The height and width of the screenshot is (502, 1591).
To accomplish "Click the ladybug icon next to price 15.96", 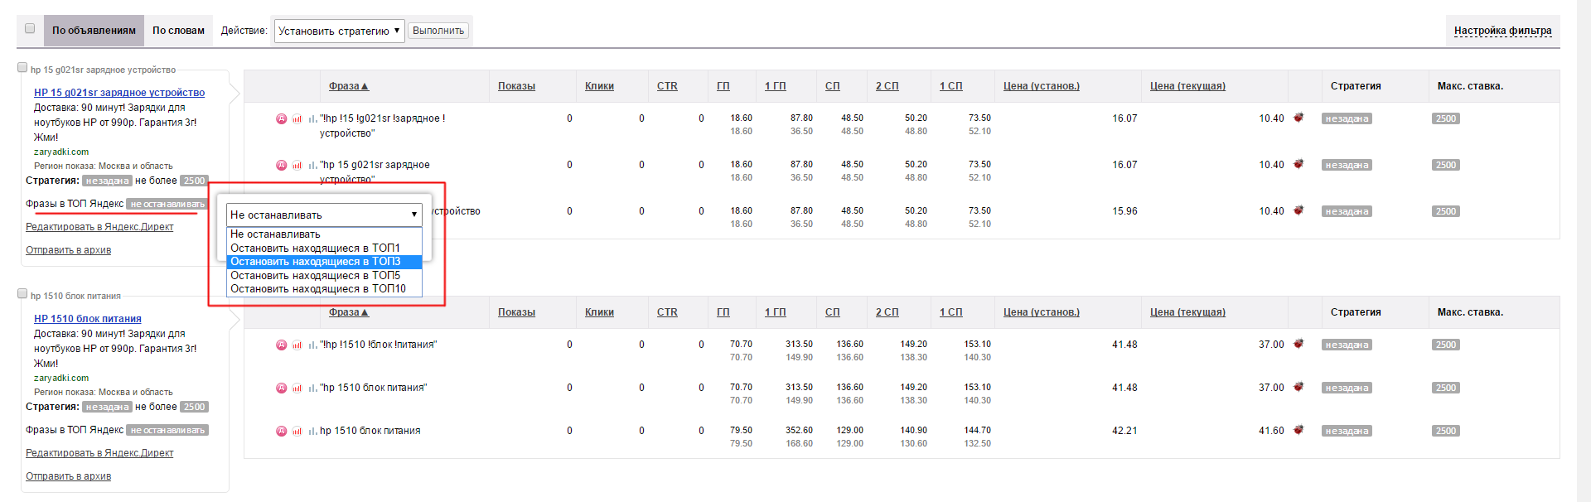I will coord(1298,210).
